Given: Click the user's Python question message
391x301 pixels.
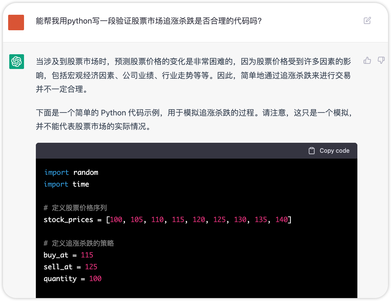Looking at the screenshot, I should [149, 21].
